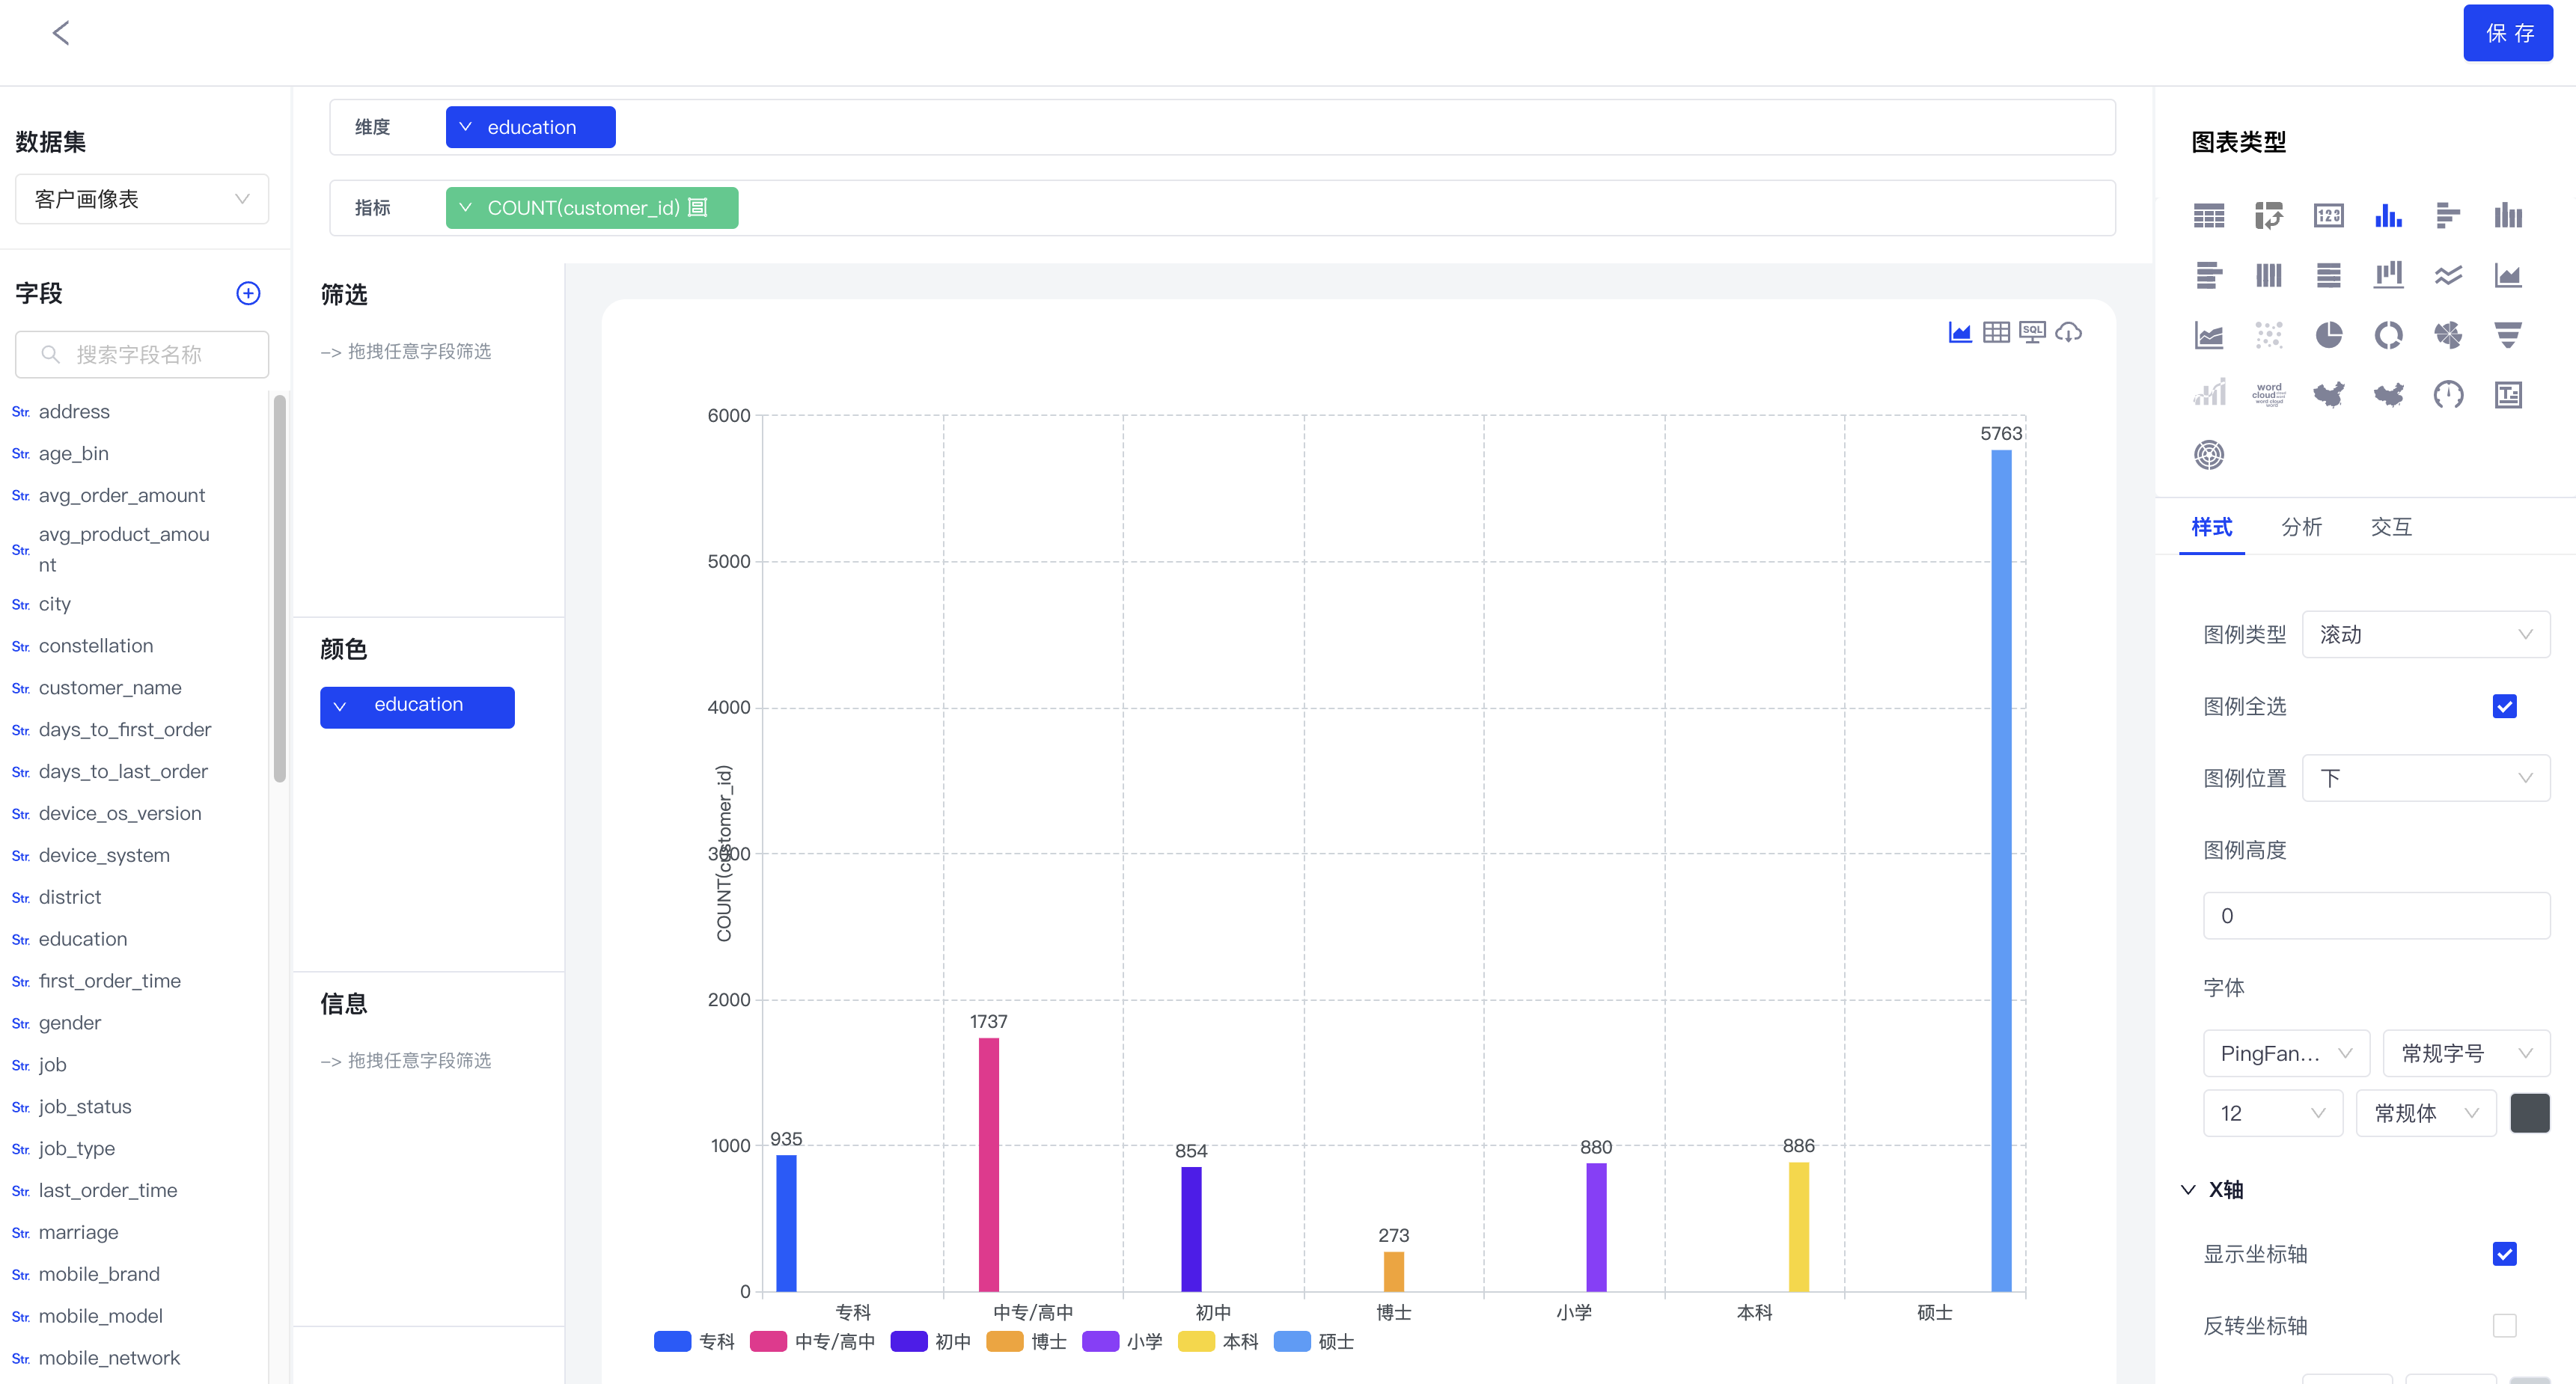The image size is (2576, 1384).
Task: Click the add field plus icon
Action: (x=248, y=293)
